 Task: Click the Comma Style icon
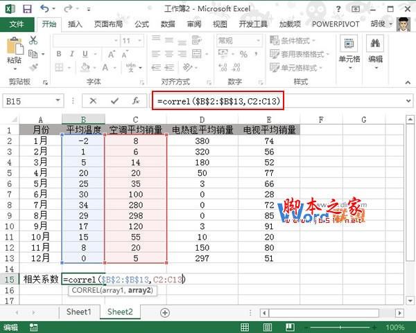257,54
